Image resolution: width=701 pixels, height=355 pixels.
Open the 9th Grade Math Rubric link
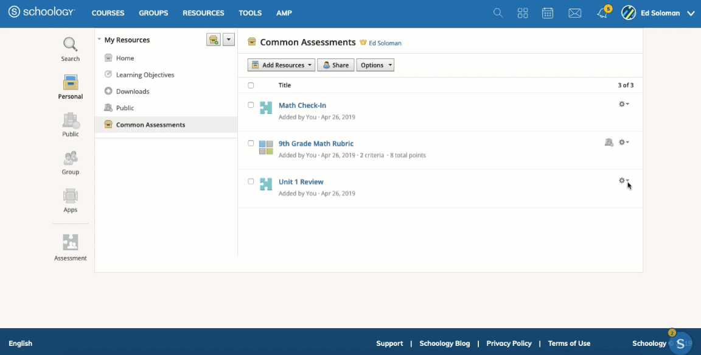[317, 143]
